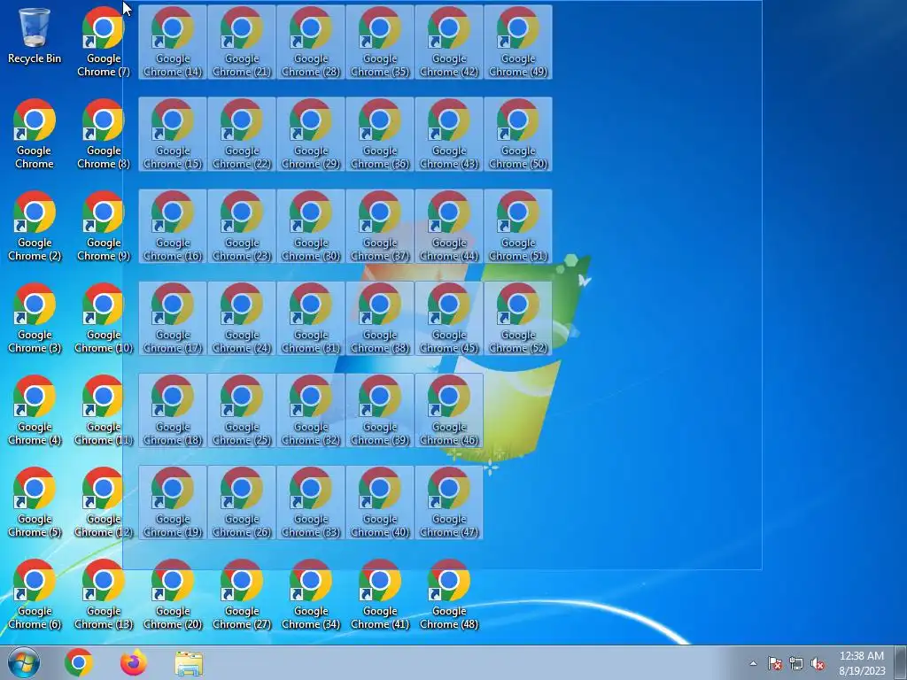Viewport: 907px width, 680px height.
Task: Select desktop shortcut Google Chrome (34)
Action: 311,594
